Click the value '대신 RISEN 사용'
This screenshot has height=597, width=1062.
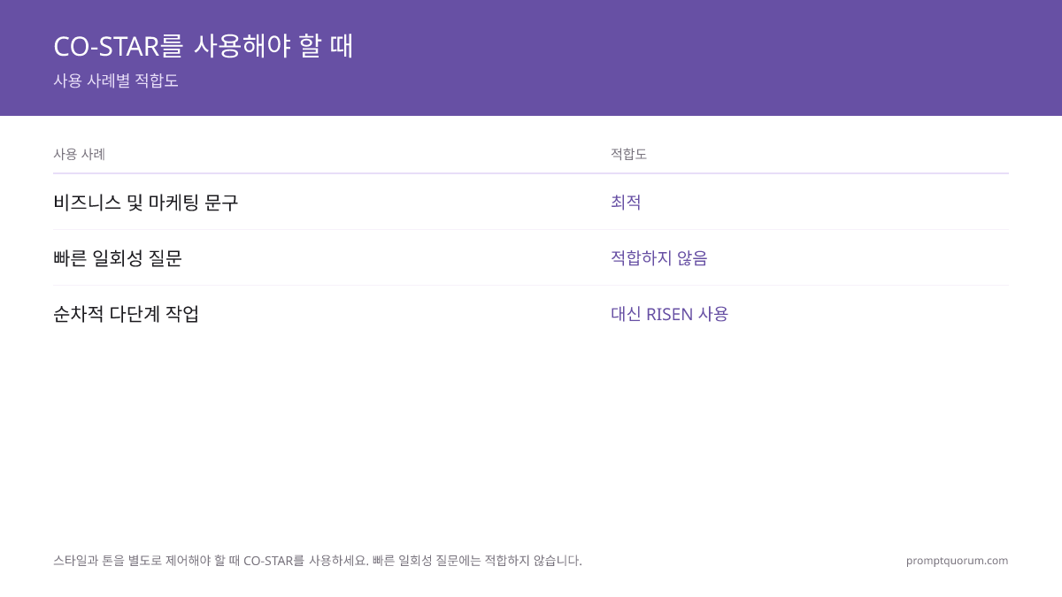(669, 314)
